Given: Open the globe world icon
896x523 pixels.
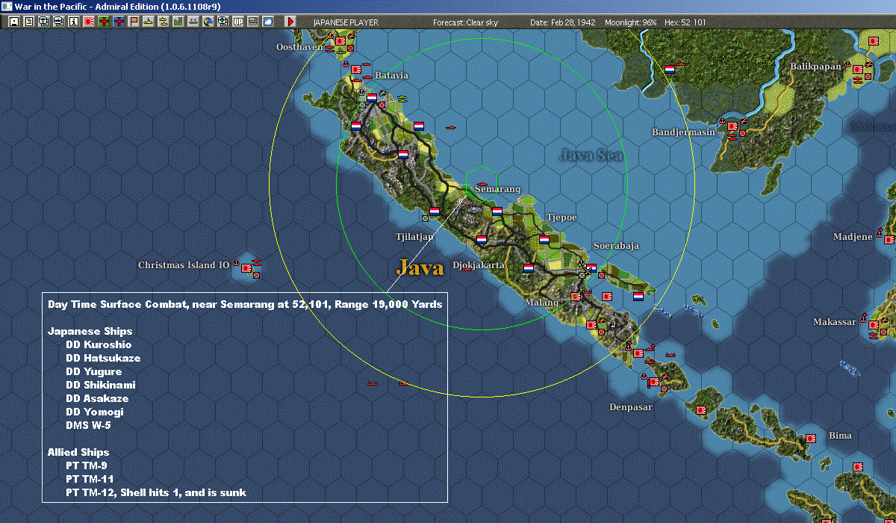Looking at the screenshot, I should [208, 22].
